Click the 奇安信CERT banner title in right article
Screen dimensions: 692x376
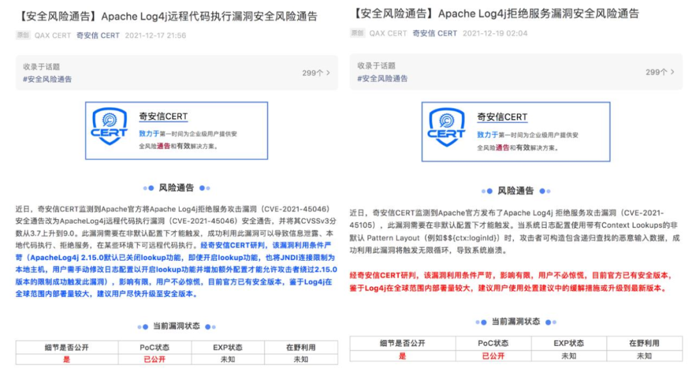(502, 117)
